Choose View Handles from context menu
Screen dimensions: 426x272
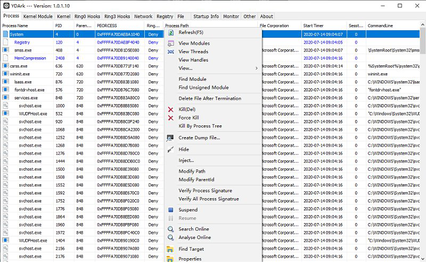[193, 60]
